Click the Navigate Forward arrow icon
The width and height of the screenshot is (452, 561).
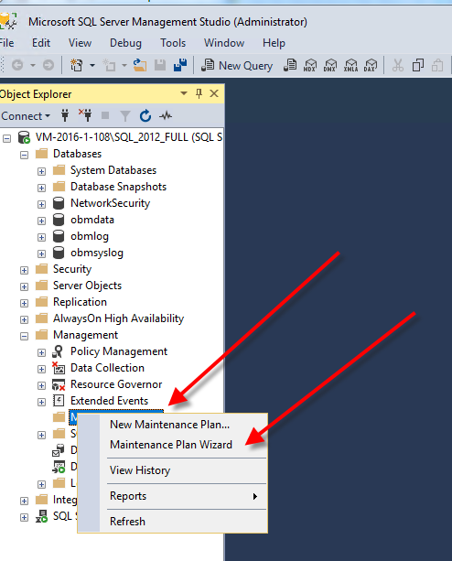pyautogui.click(x=48, y=65)
